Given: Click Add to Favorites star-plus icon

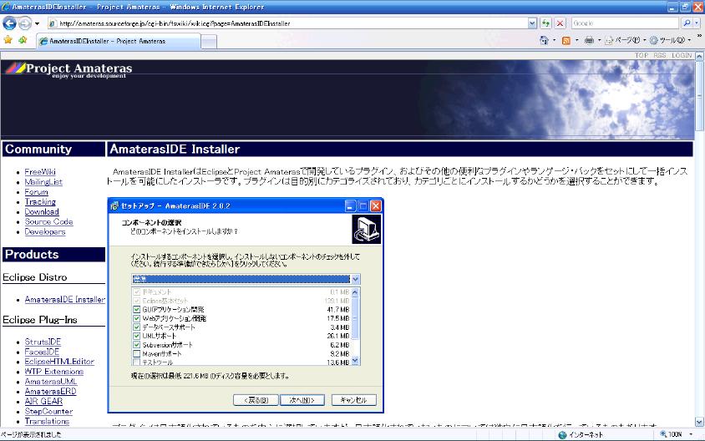Looking at the screenshot, I should [x=23, y=40].
